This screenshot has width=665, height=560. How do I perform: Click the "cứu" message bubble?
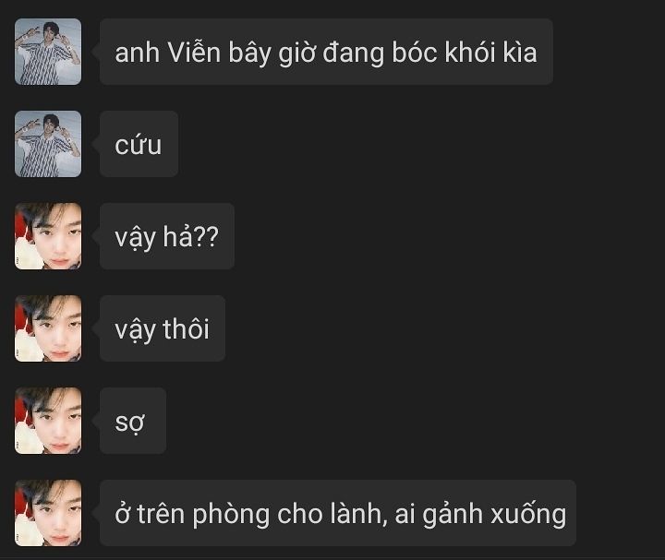point(139,144)
